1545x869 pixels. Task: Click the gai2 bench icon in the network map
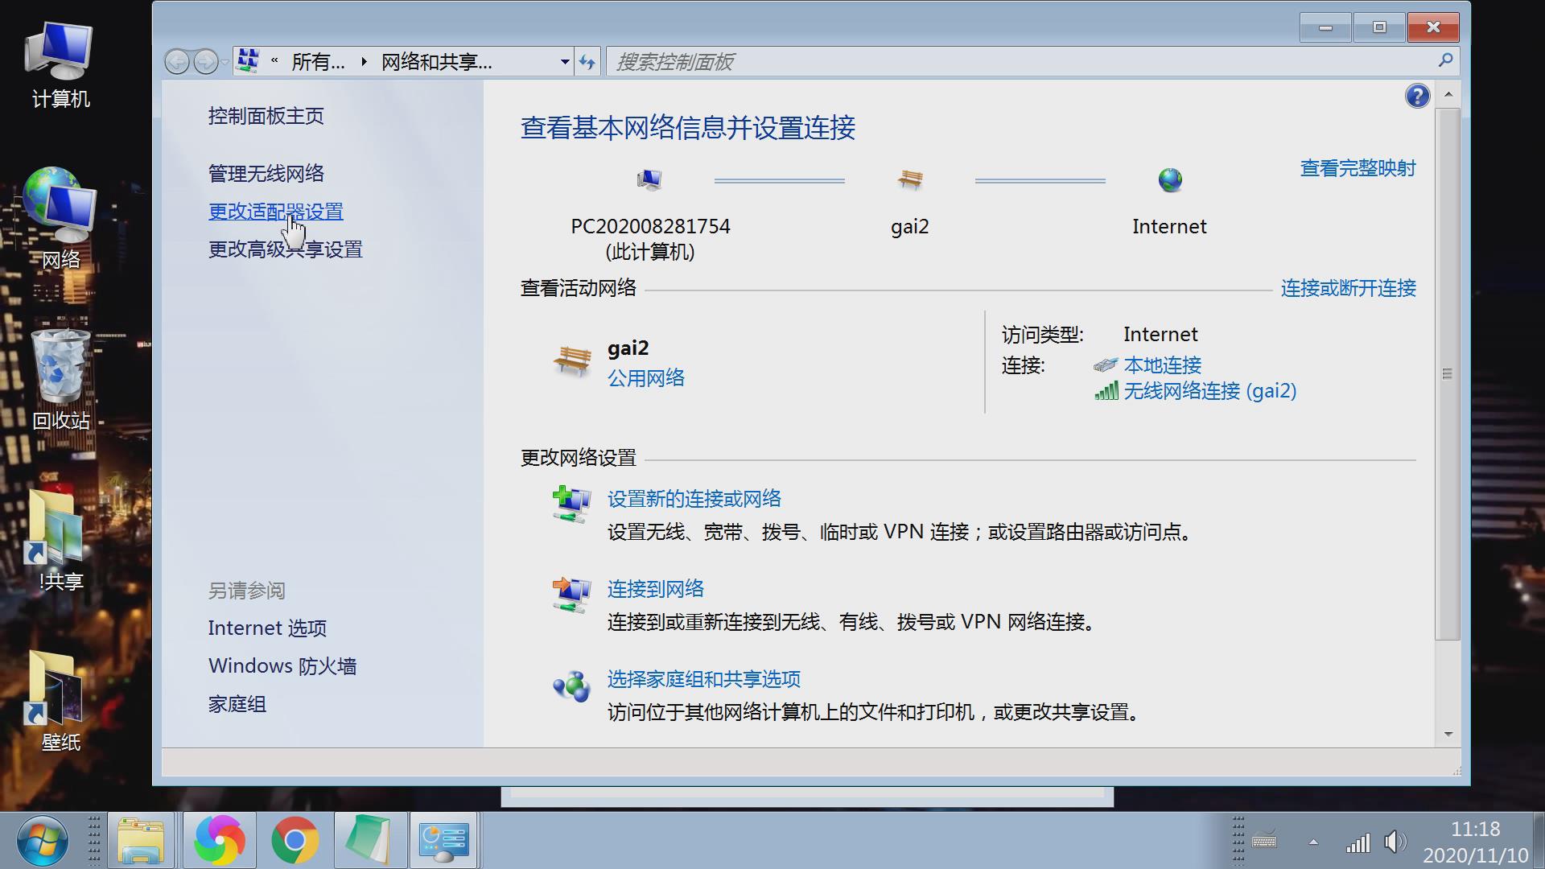click(910, 179)
